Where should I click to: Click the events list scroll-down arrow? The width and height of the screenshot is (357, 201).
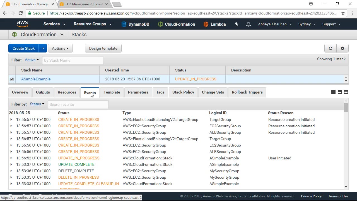tap(346, 187)
